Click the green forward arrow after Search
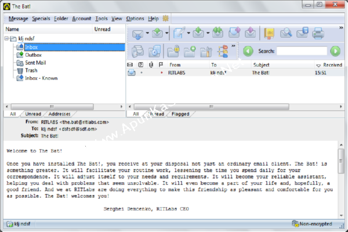The image size is (348, 232). [335, 51]
